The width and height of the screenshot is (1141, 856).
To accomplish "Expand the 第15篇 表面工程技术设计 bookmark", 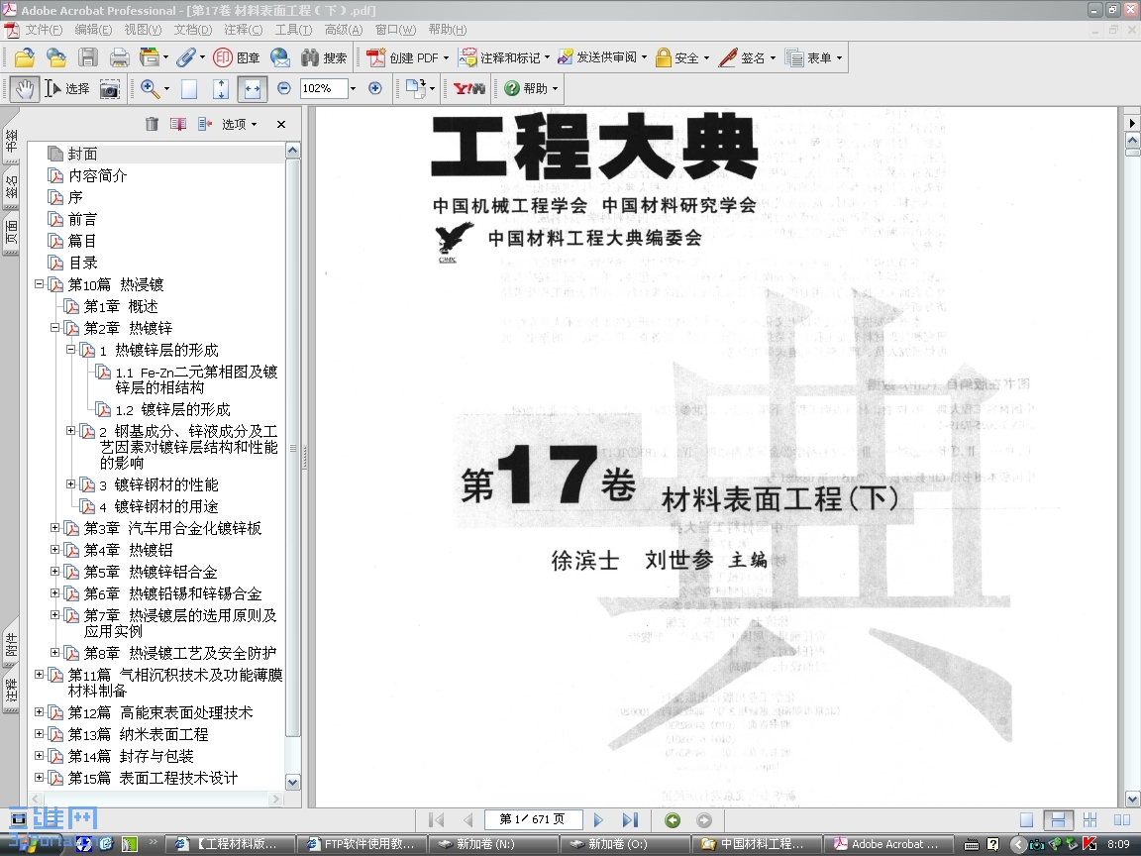I will pos(40,778).
